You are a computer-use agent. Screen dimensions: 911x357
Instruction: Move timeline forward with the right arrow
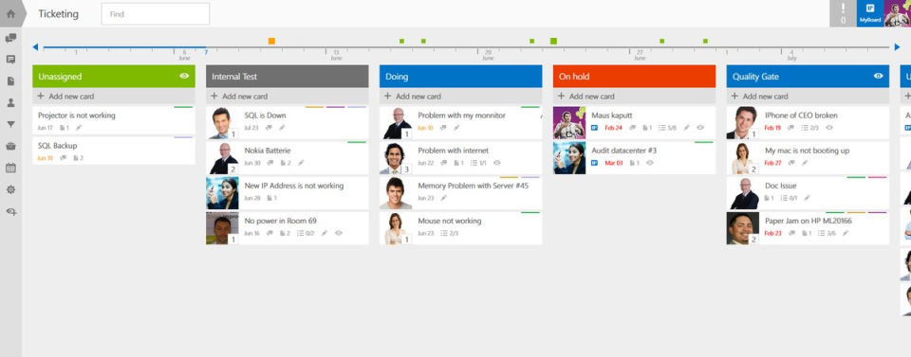coord(897,47)
